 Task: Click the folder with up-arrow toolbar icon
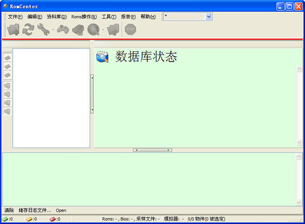click(113, 29)
